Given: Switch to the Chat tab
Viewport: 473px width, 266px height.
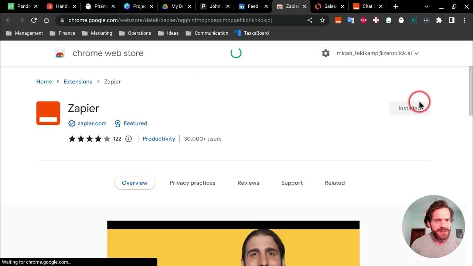Looking at the screenshot, I should [x=368, y=6].
